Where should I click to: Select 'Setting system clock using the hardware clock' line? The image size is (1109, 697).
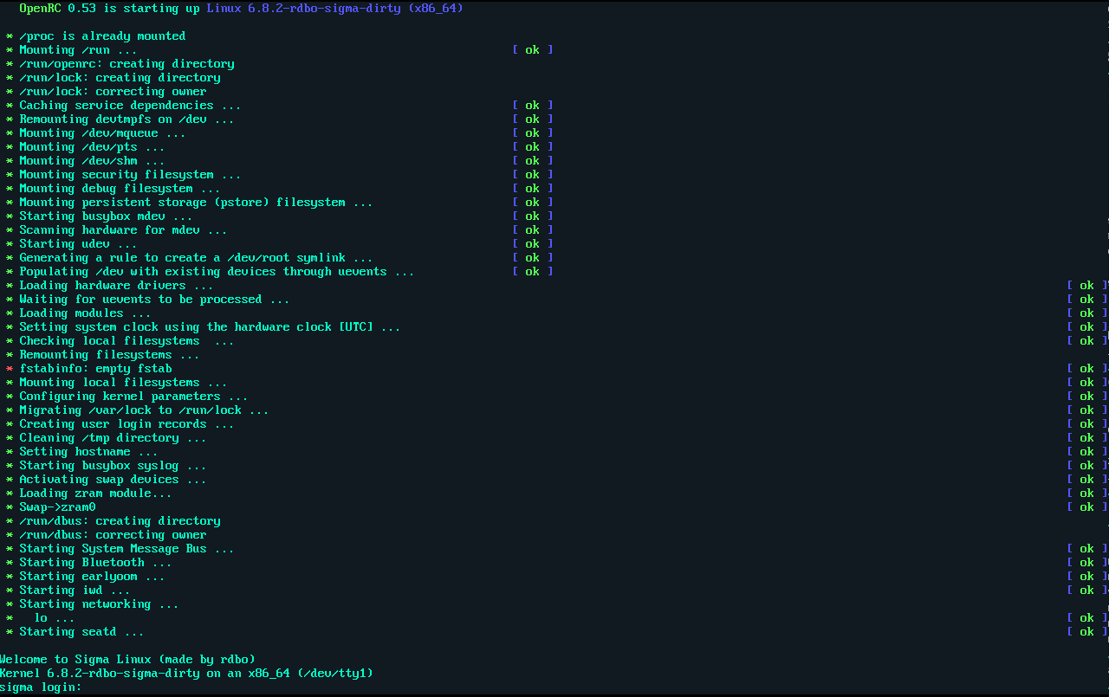point(210,327)
